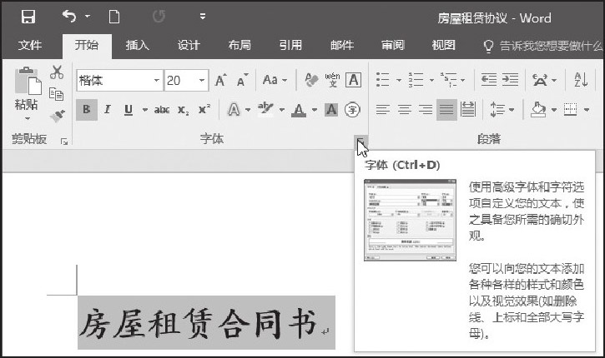
Task: Open the font color picker arrow
Action: [315, 110]
